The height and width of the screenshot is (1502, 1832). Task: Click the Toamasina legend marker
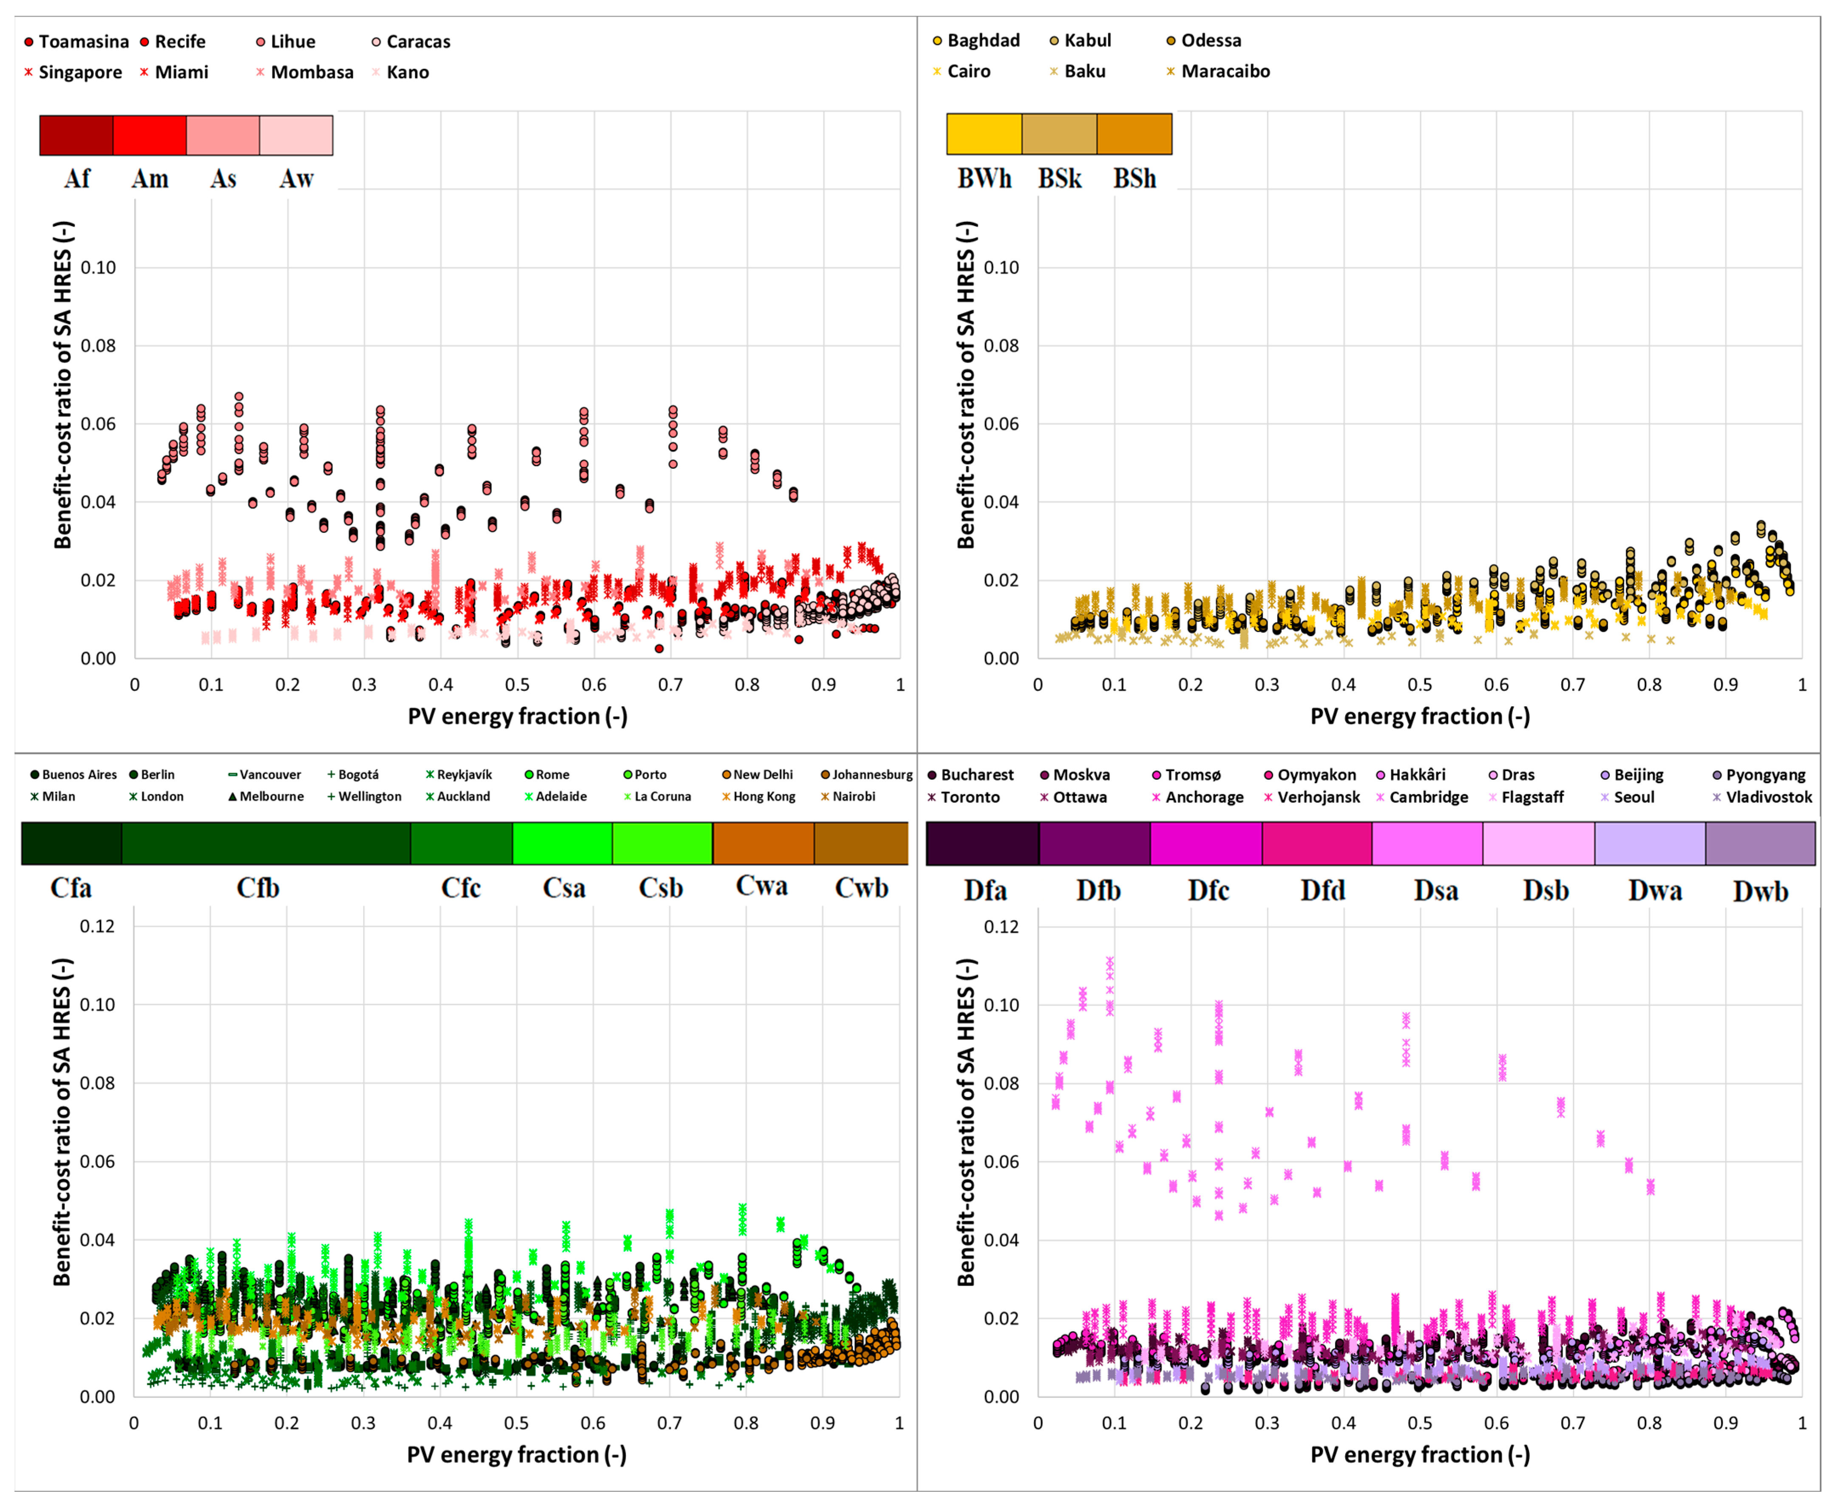click(28, 42)
